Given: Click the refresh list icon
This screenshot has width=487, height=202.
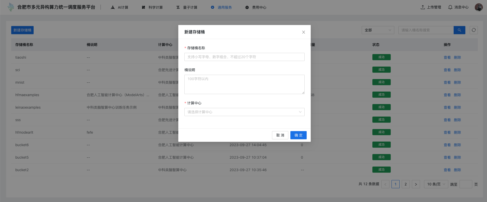Looking at the screenshot, I should (474, 30).
